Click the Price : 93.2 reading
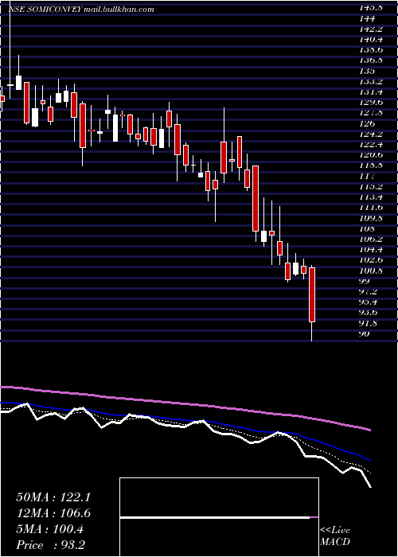The width and height of the screenshot is (398, 557). click(50, 545)
